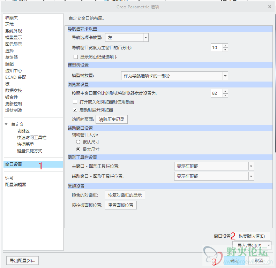The image size is (276, 268).
Task: Click 恢复对话框的显示 button
Action: (125, 195)
